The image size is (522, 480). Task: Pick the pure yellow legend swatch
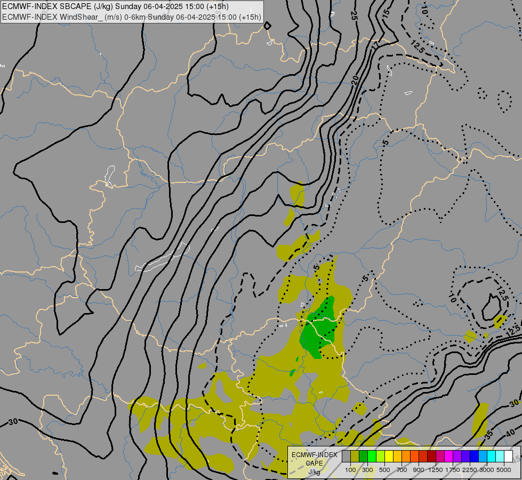389,456
